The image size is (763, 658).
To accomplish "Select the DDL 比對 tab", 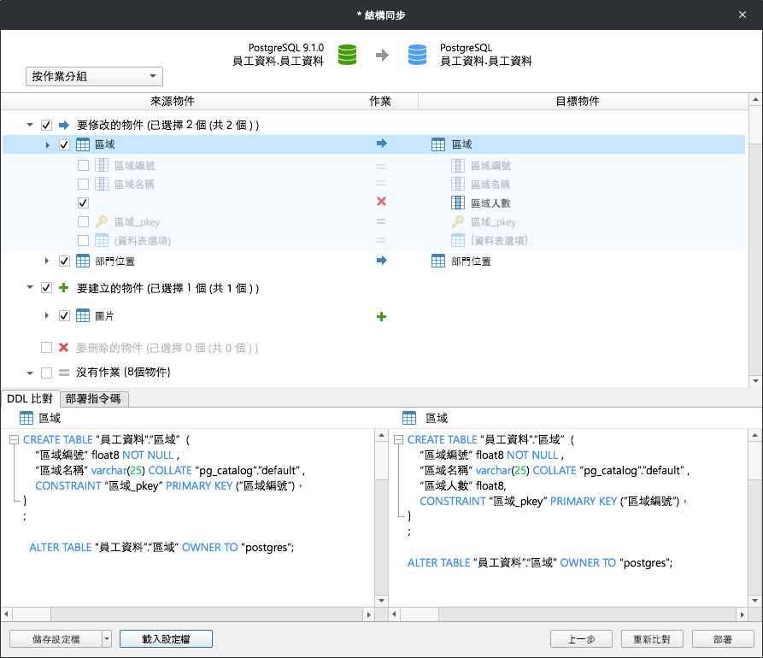I will (x=32, y=398).
